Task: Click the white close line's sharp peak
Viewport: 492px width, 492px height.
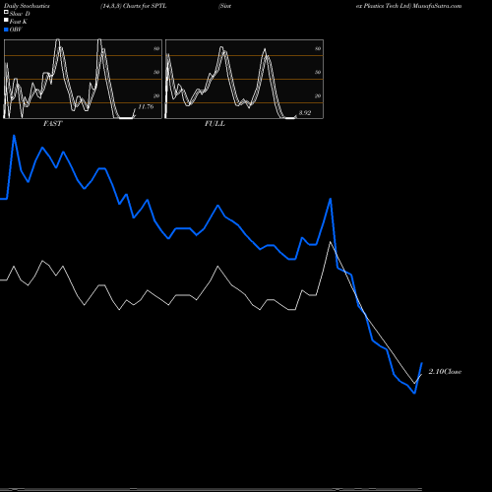Action: coord(330,242)
